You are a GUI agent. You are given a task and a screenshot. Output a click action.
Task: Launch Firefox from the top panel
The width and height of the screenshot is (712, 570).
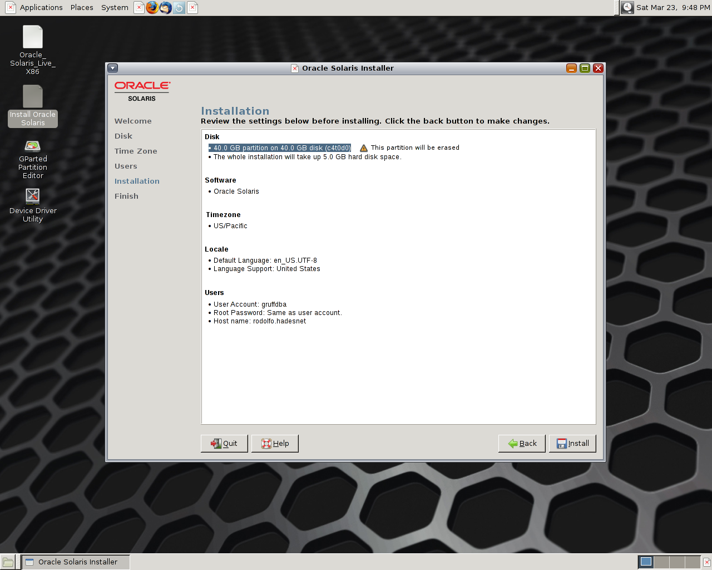click(x=152, y=8)
